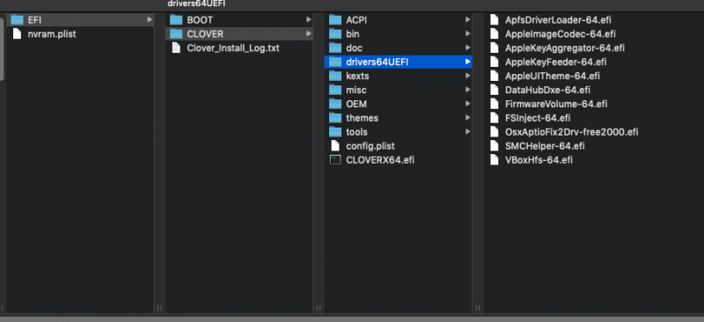The height and width of the screenshot is (322, 704).
Task: Select the AppleUITheme-64.efi file name
Action: (x=553, y=76)
